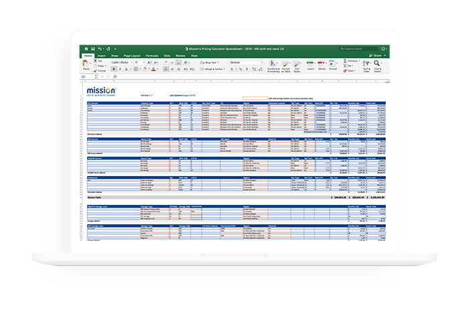469x312 pixels.
Task: Open the Formulas tab
Action: point(152,56)
